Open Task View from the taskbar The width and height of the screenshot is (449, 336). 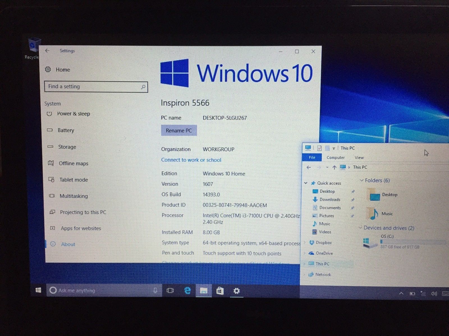click(170, 291)
